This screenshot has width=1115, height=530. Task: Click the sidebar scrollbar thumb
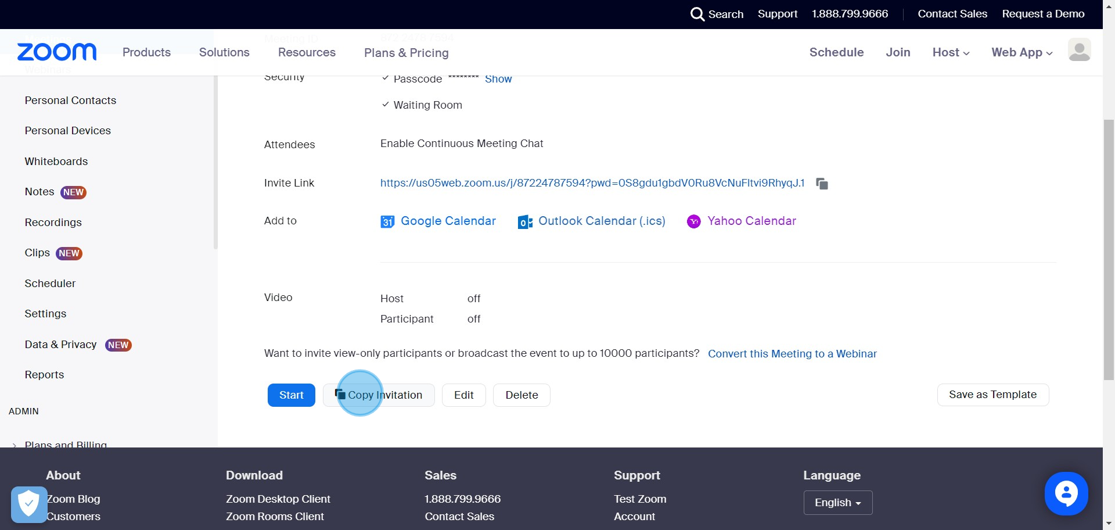tap(215, 163)
